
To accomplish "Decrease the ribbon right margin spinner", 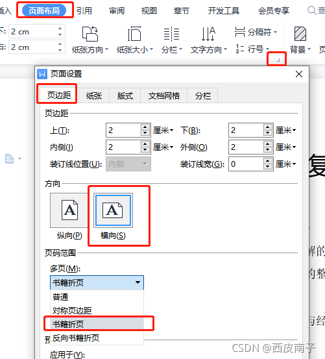I will point(60,50).
